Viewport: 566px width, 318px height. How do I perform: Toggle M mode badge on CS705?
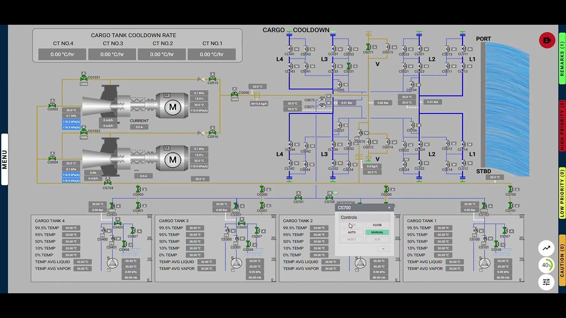(345, 84)
